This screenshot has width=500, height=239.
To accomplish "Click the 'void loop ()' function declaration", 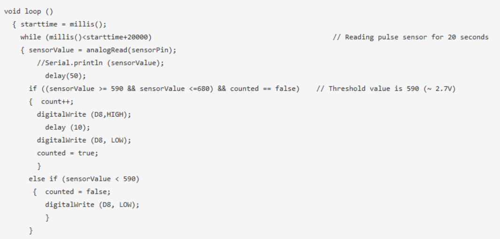I will pos(28,11).
